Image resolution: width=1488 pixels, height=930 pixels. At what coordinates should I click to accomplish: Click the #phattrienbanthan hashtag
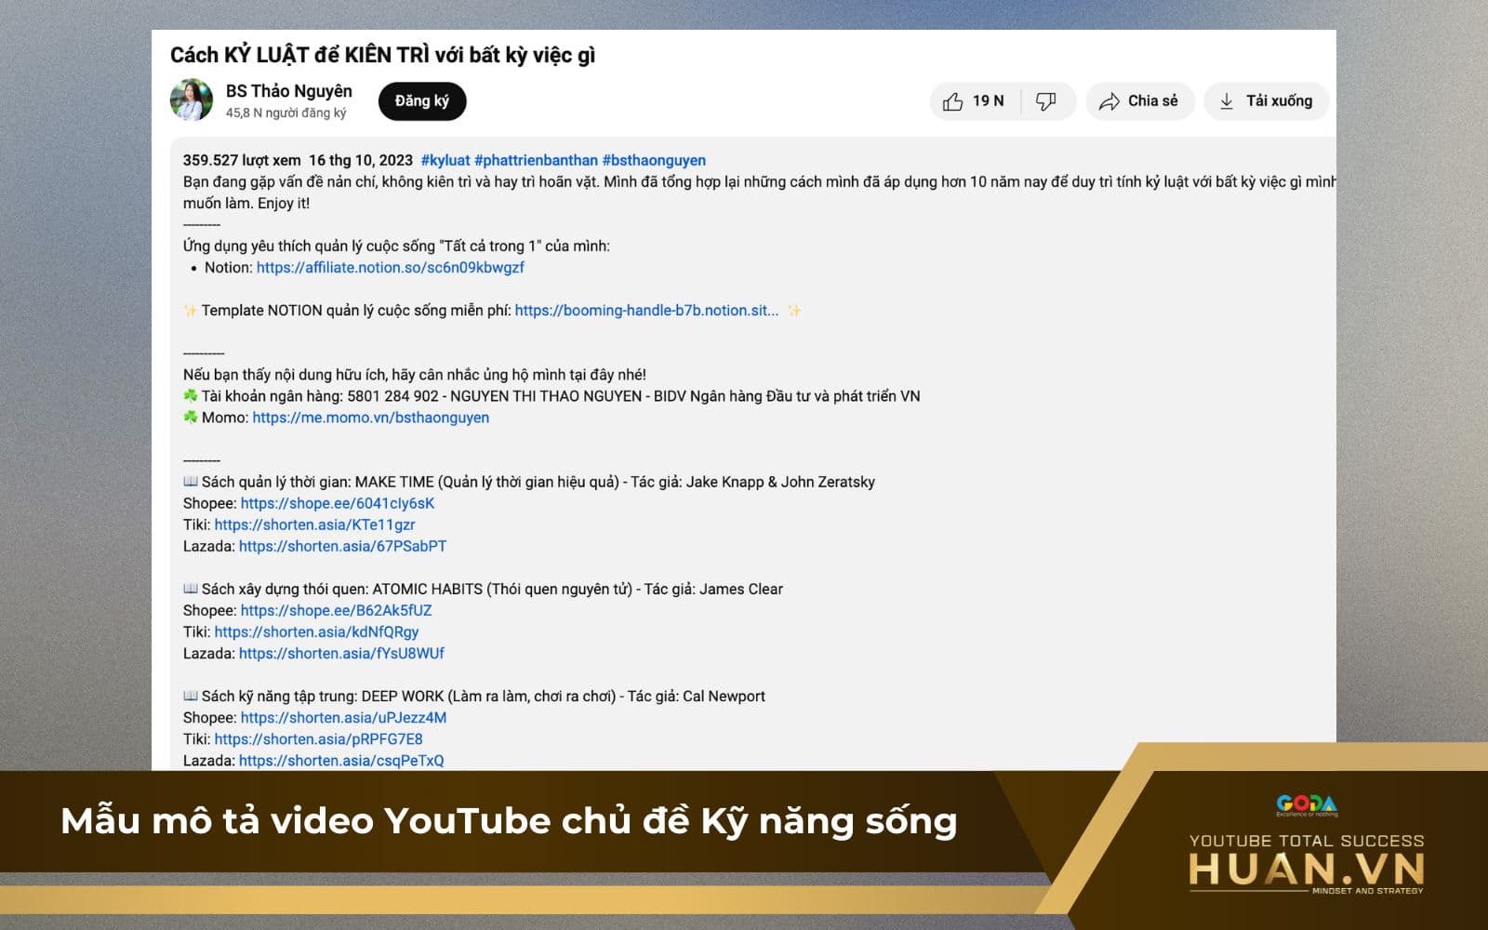tap(536, 160)
